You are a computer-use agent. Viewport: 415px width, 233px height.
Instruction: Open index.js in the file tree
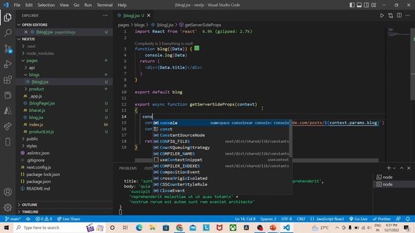coord(36,125)
